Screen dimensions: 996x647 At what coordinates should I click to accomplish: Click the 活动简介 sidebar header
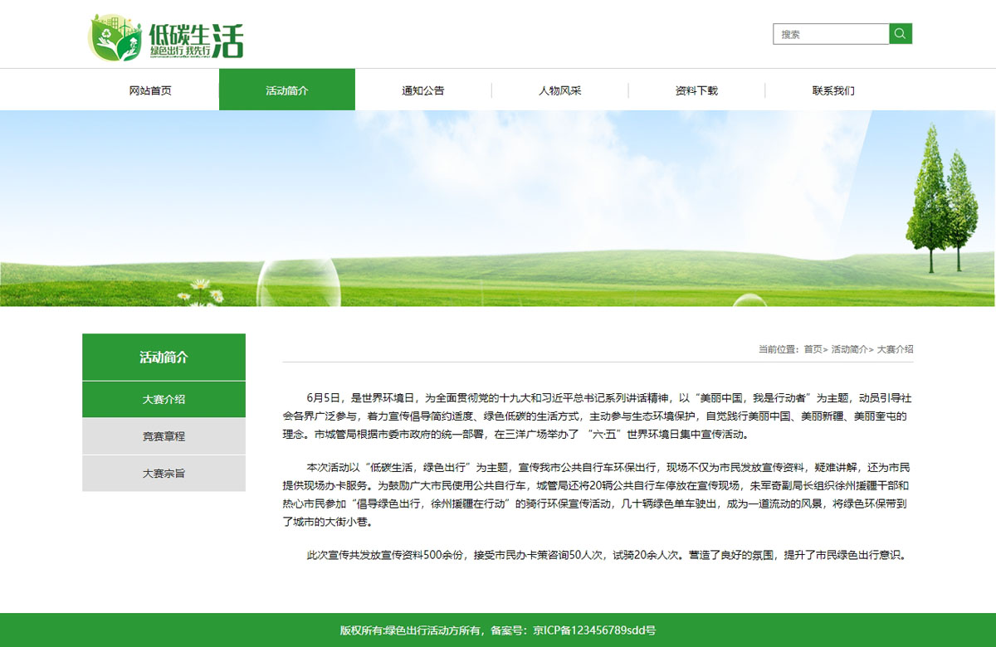click(x=164, y=358)
